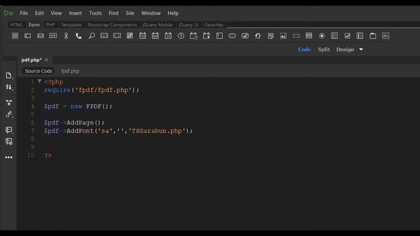Screen dimensions: 420x236
Task: Switch to jQuery Mobile insert tab
Action: 157,25
